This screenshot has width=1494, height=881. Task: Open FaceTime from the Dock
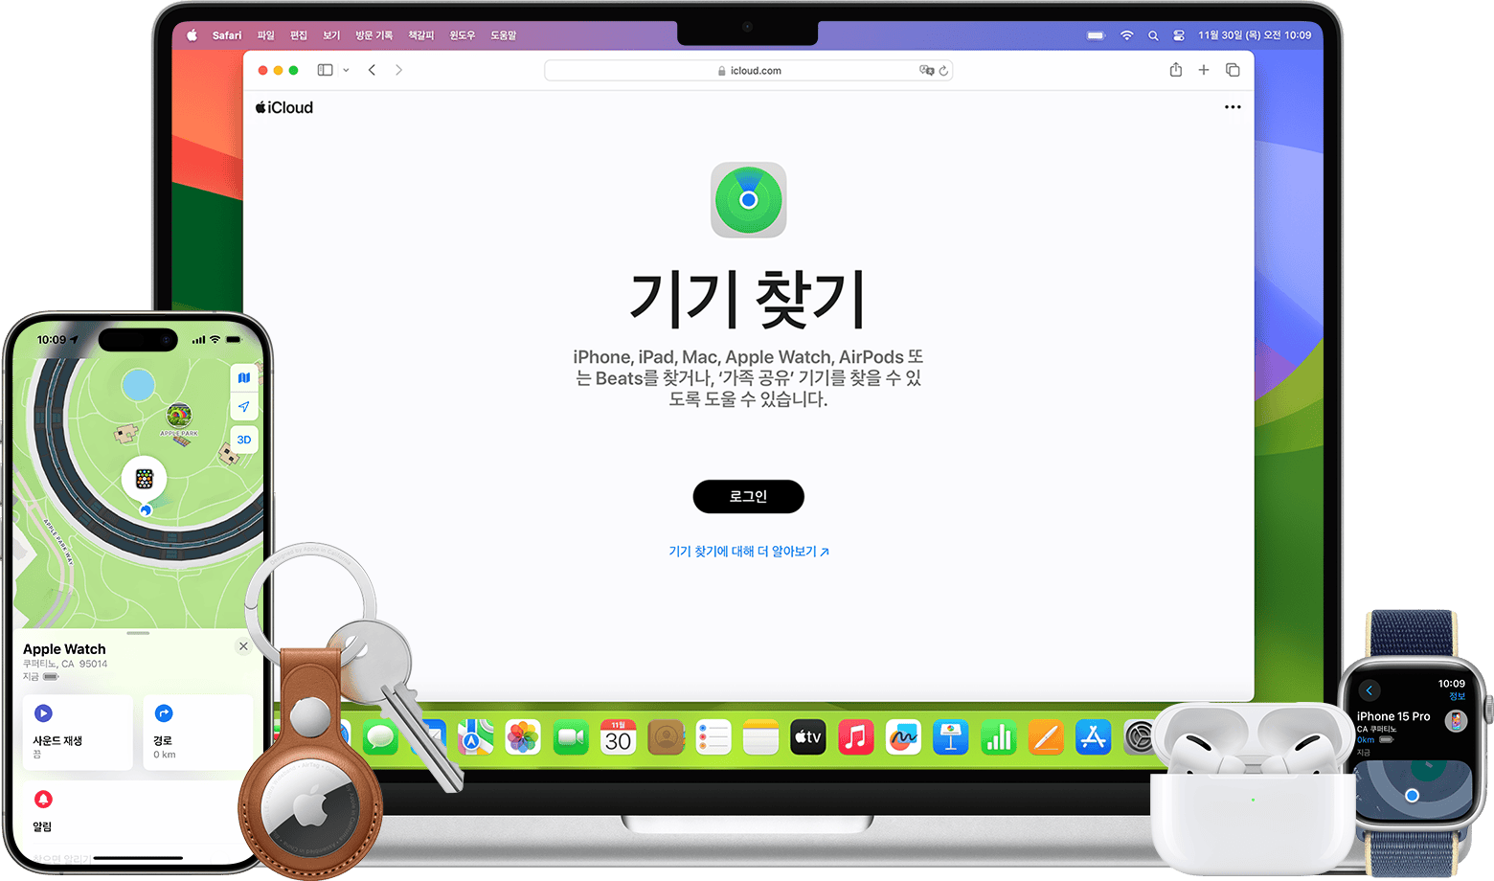coord(571,737)
